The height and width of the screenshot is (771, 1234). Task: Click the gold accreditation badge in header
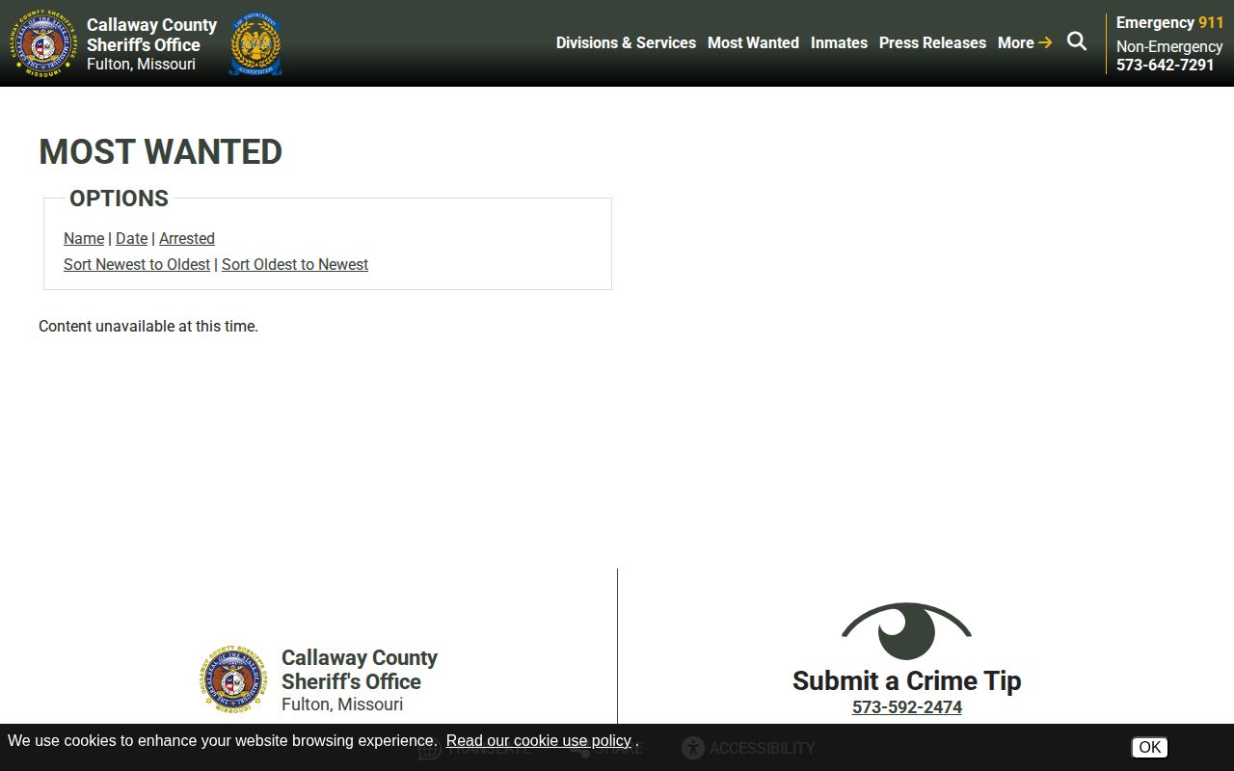(x=255, y=43)
